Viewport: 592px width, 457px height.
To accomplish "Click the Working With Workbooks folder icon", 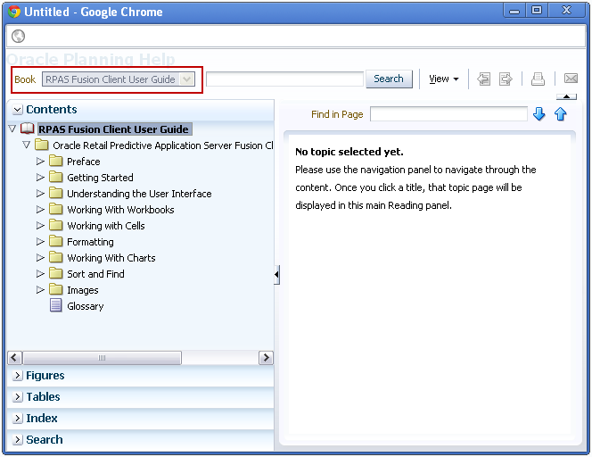I will coord(56,209).
